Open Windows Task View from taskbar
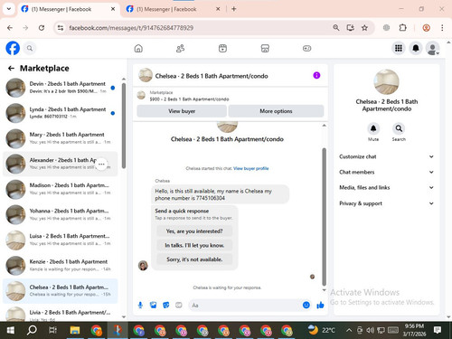The height and width of the screenshot is (339, 452). click(x=52, y=330)
